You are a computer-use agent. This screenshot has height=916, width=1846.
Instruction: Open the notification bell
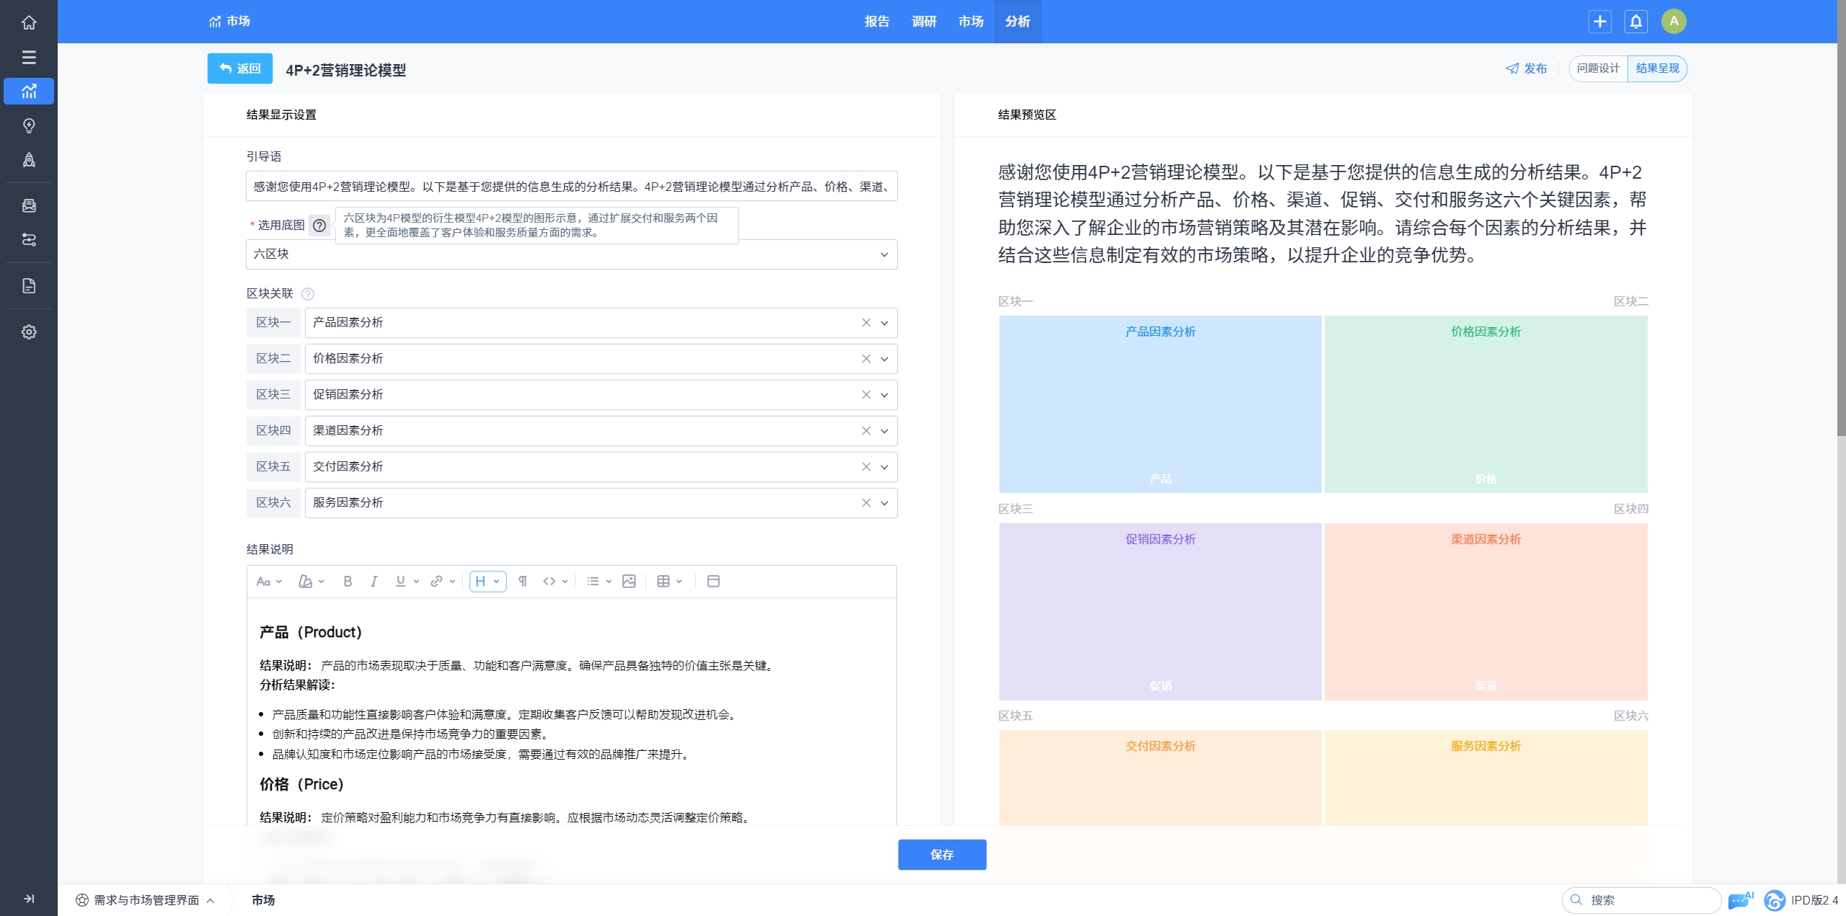click(x=1636, y=22)
